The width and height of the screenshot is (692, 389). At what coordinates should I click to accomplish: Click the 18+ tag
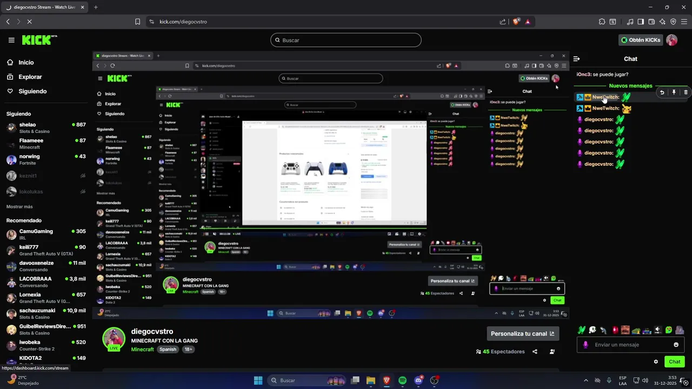click(x=188, y=350)
